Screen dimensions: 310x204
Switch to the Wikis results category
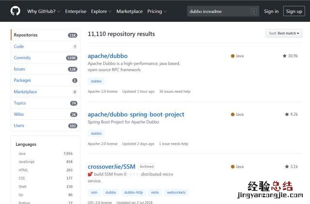click(19, 115)
